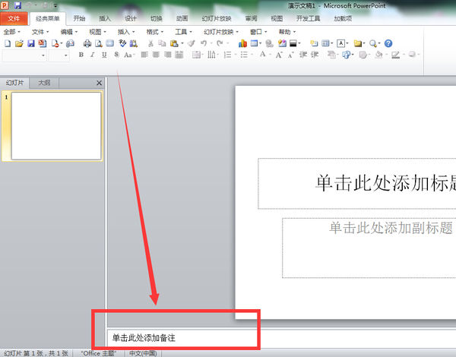Click the blue Help question mark icon
The image size is (456, 357).
pyautogui.click(x=388, y=44)
